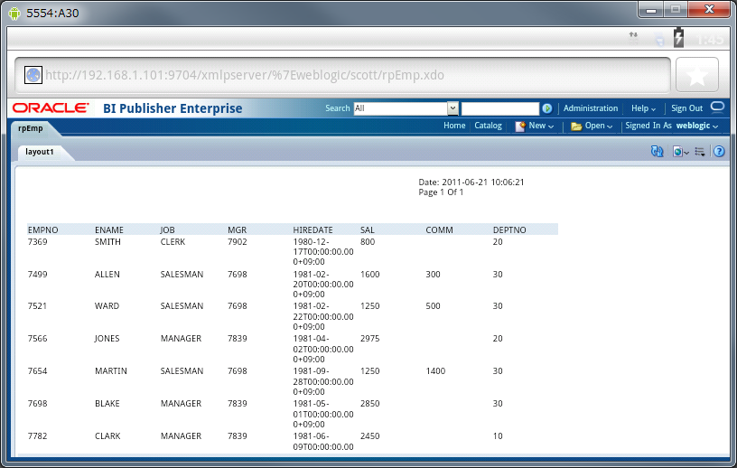Click the globe favicon in the address bar
This screenshot has height=468, width=737.
coord(33,75)
